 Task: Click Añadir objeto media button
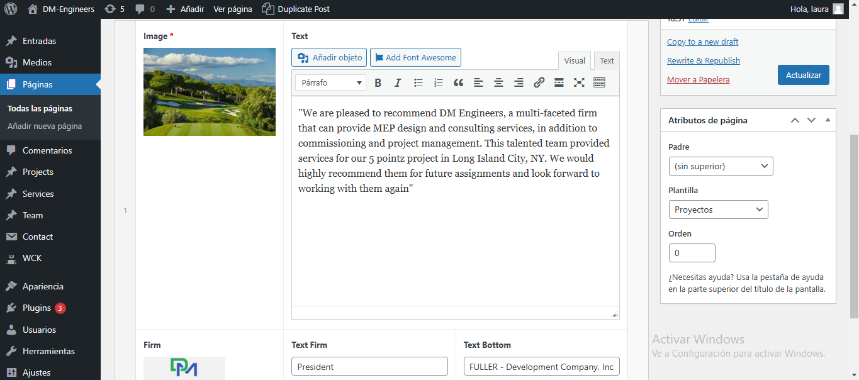[x=329, y=57]
